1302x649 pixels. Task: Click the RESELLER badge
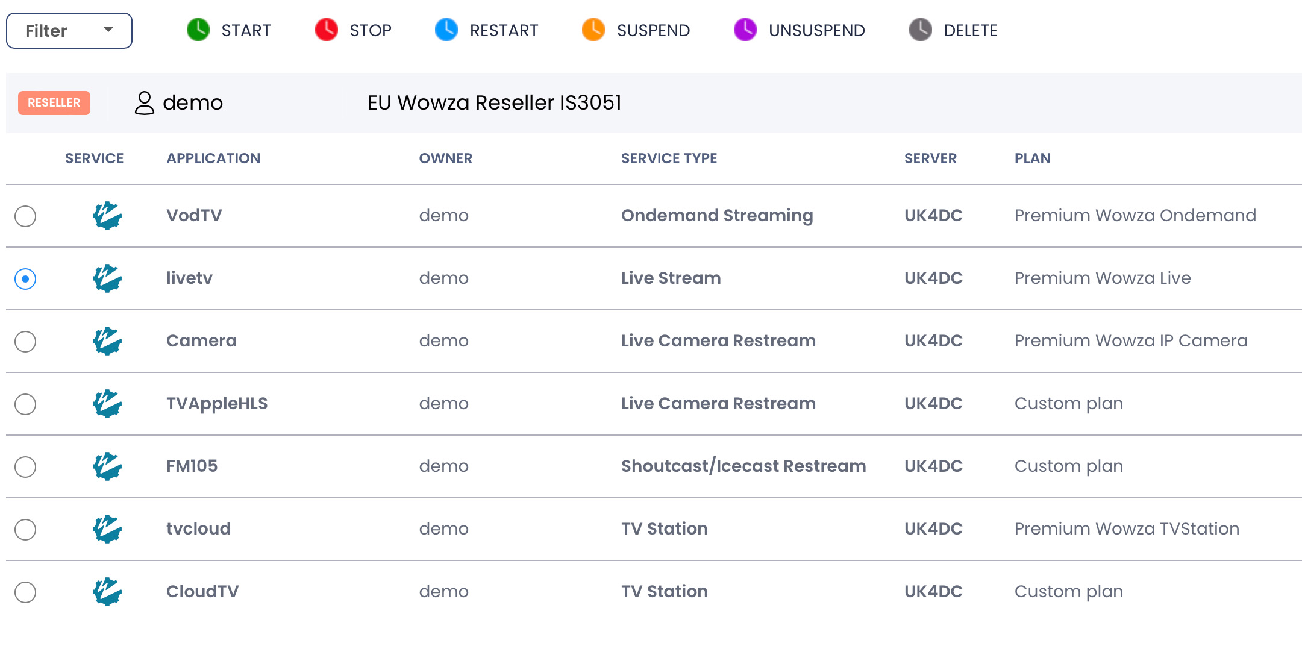[x=54, y=102]
